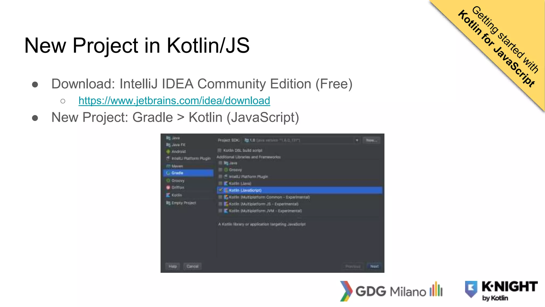Check Kotlin Multiplatform JVM Experimental checkbox
Screen dimensions: 545x307
pos(220,211)
